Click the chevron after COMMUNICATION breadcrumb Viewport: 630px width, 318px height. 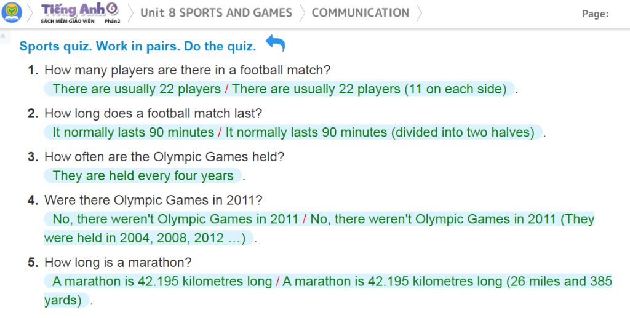coord(419,13)
